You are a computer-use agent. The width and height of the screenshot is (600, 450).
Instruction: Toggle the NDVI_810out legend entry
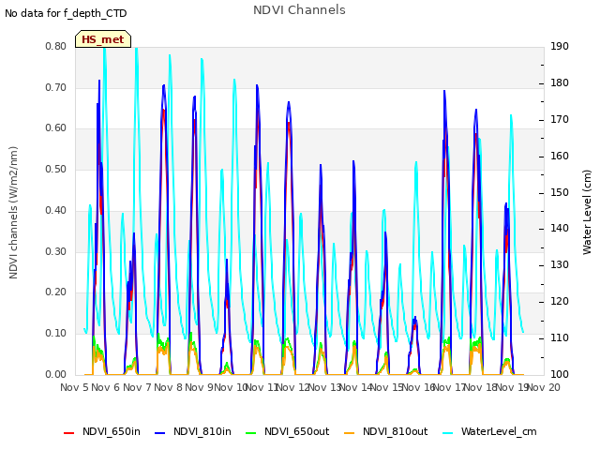point(385,432)
